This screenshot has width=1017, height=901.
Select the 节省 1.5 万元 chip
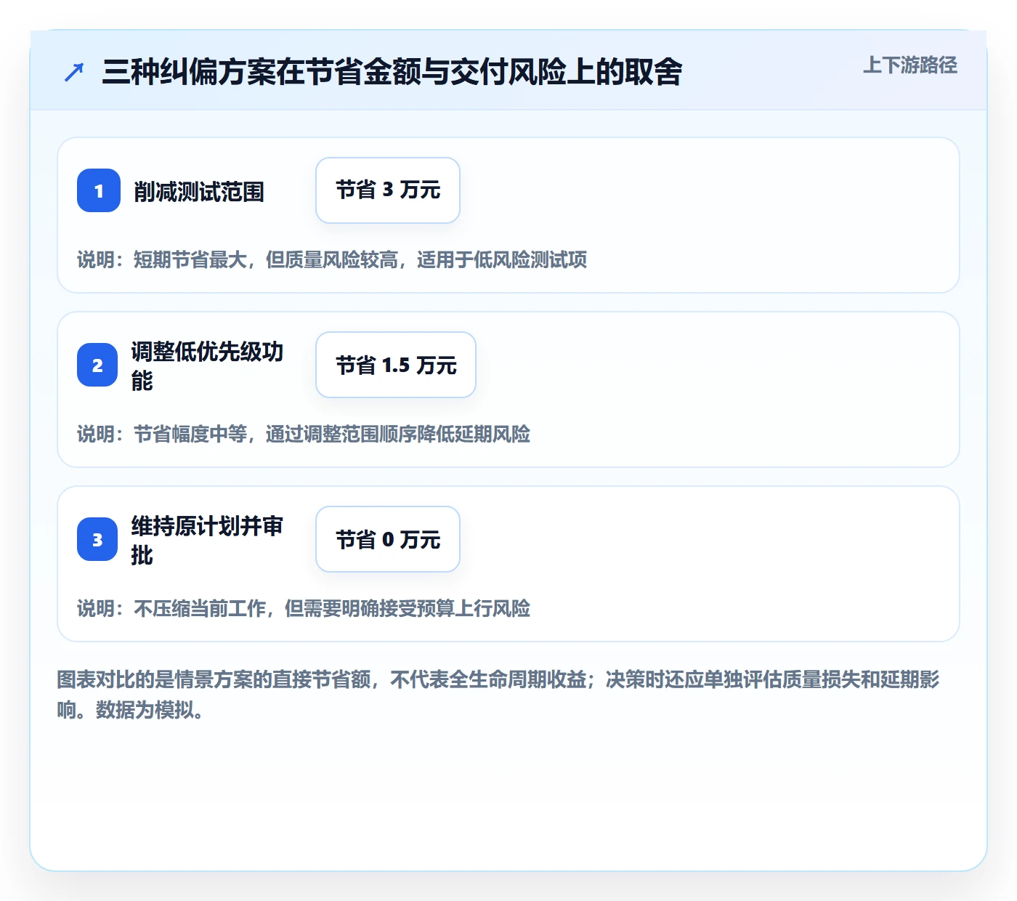pyautogui.click(x=396, y=365)
